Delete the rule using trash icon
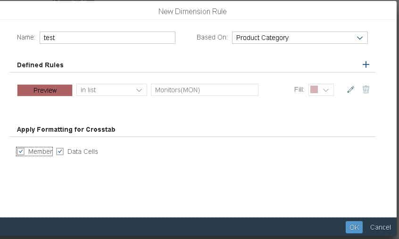This screenshot has width=399, height=239. [366, 89]
